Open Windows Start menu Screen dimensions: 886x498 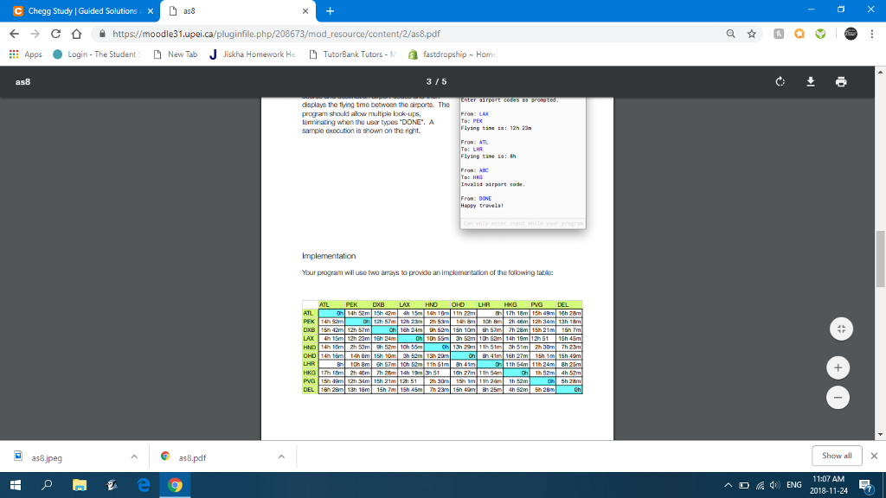(x=16, y=485)
